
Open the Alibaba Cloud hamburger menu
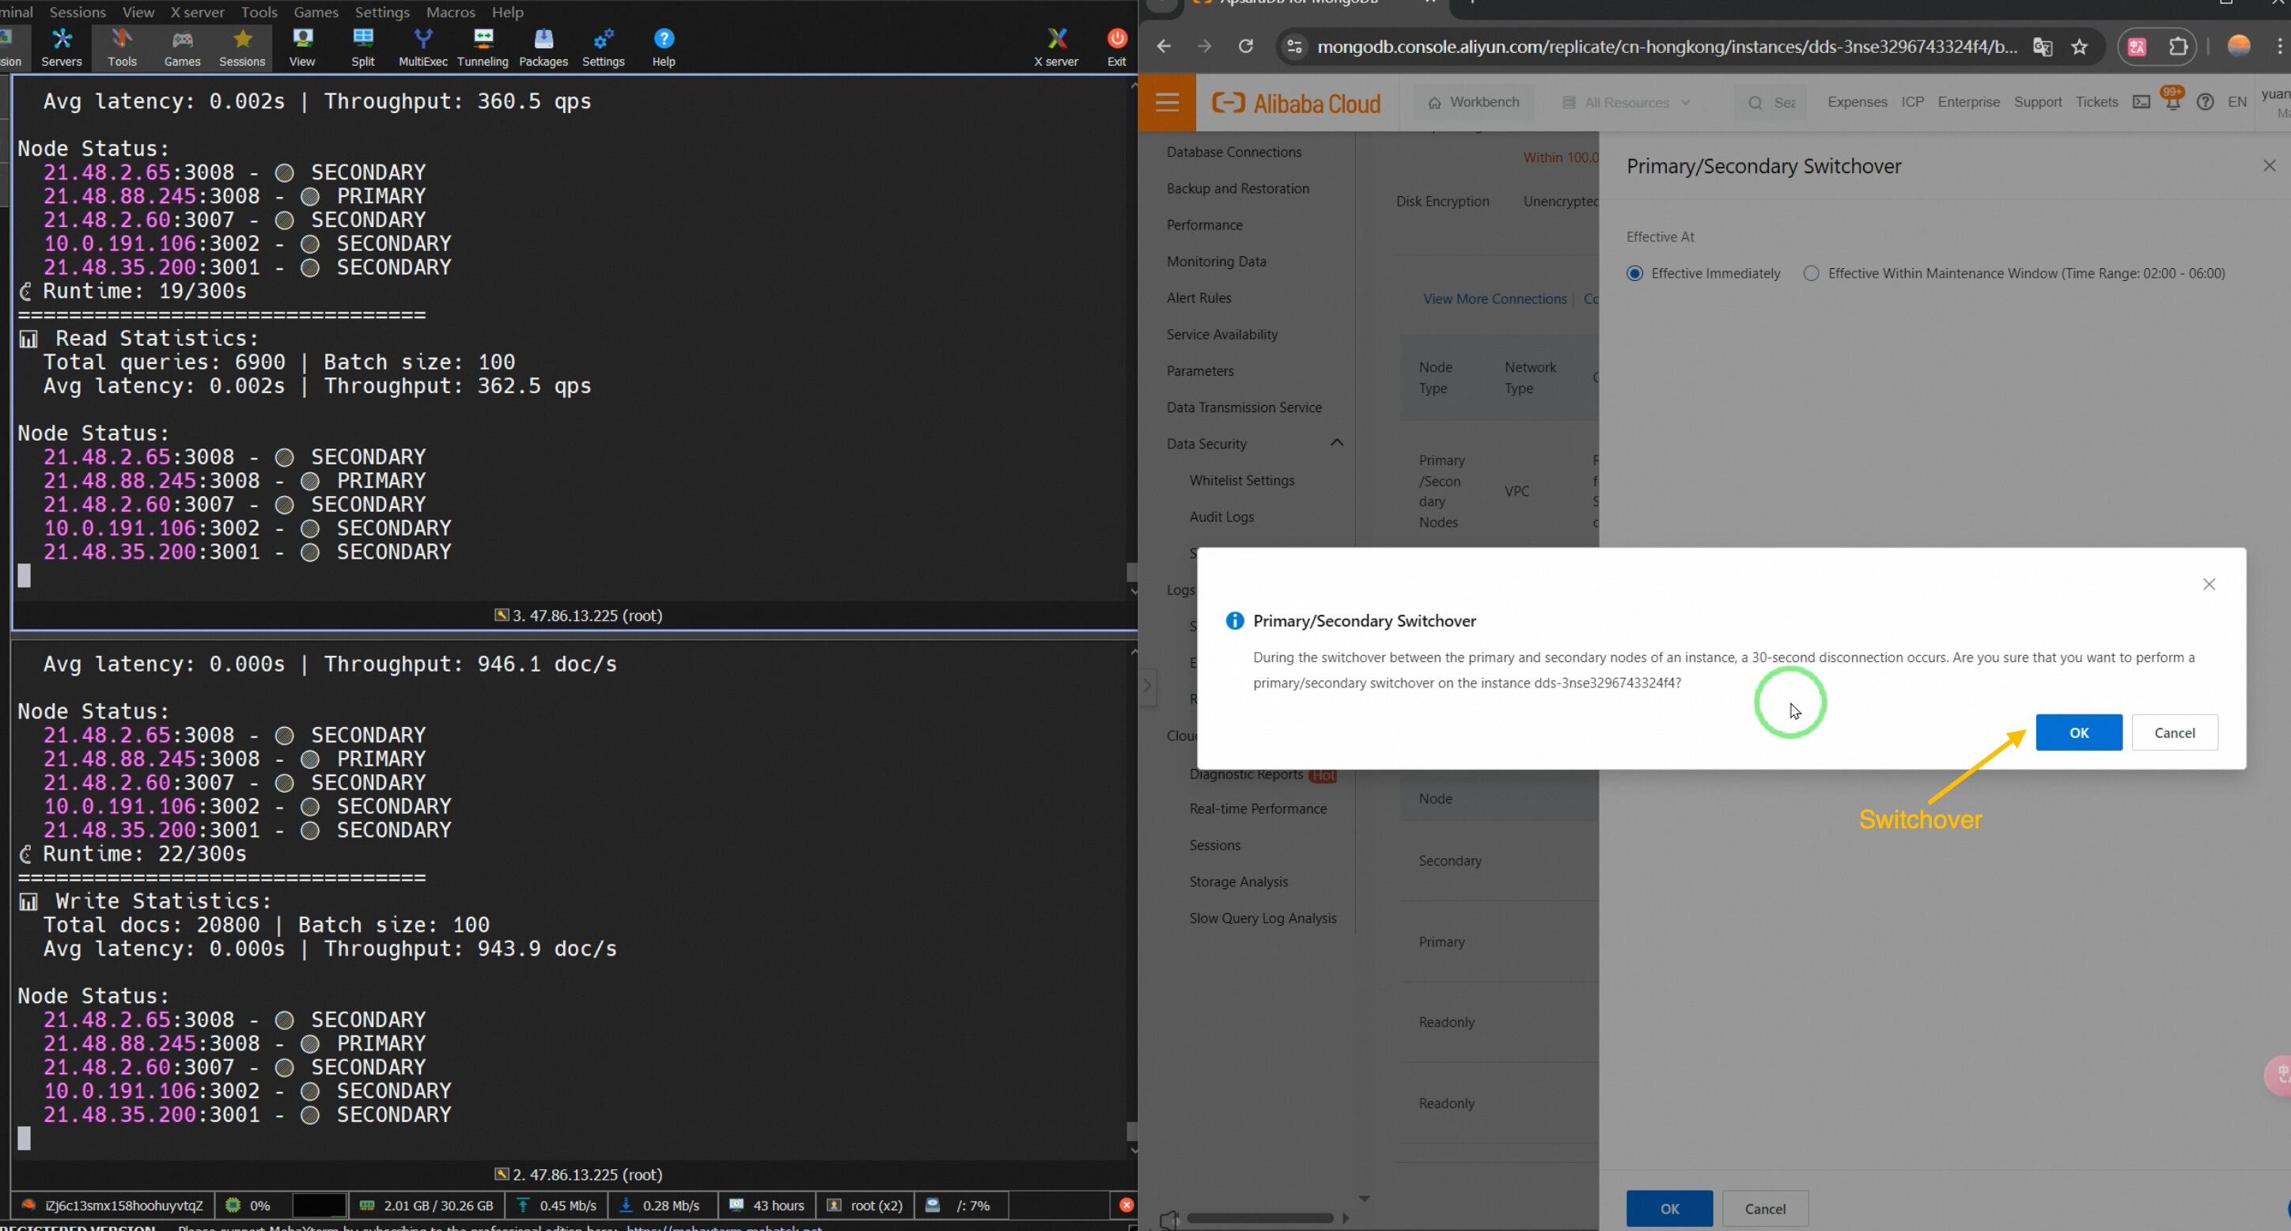coord(1167,102)
